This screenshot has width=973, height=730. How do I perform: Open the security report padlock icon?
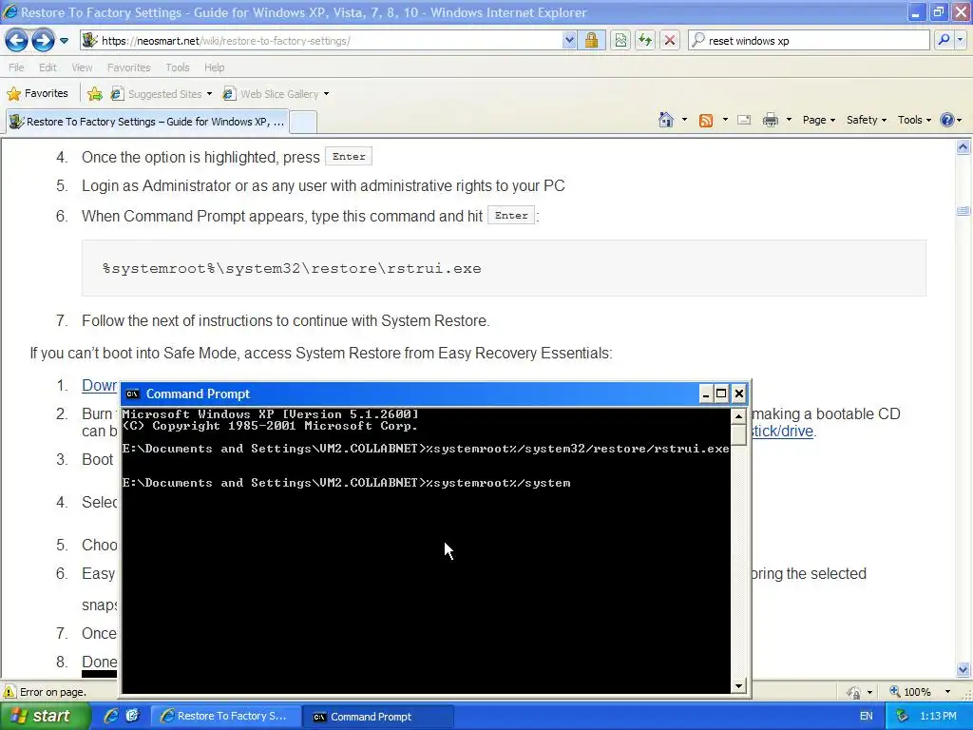click(591, 41)
